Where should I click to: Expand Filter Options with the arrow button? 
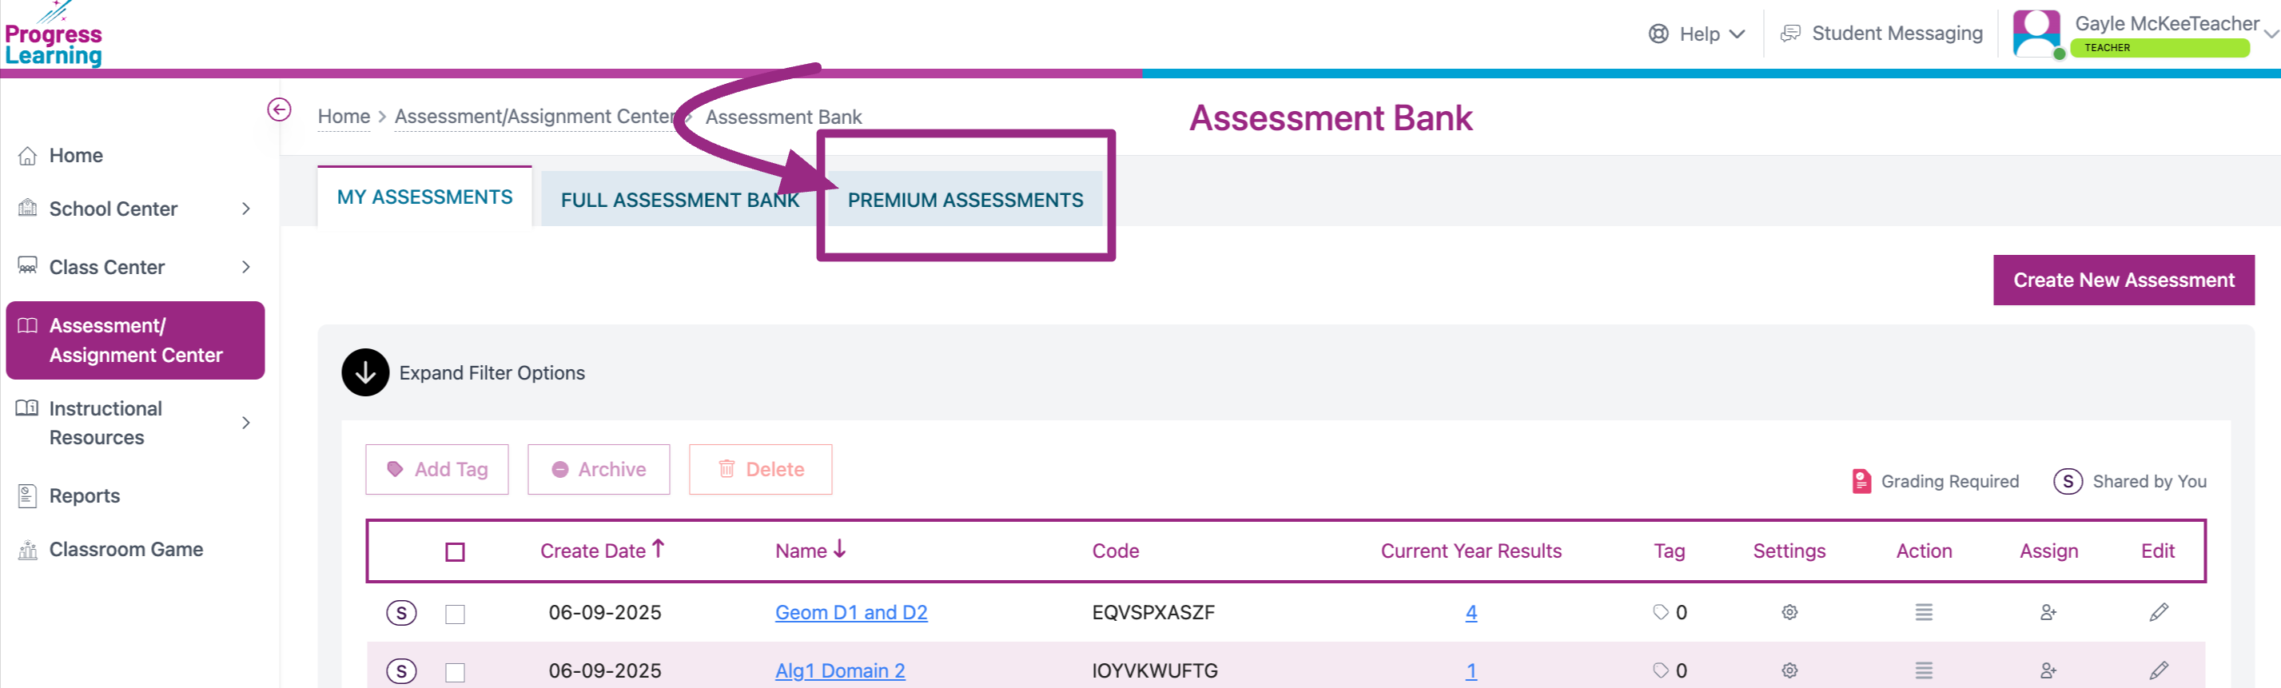(x=366, y=373)
